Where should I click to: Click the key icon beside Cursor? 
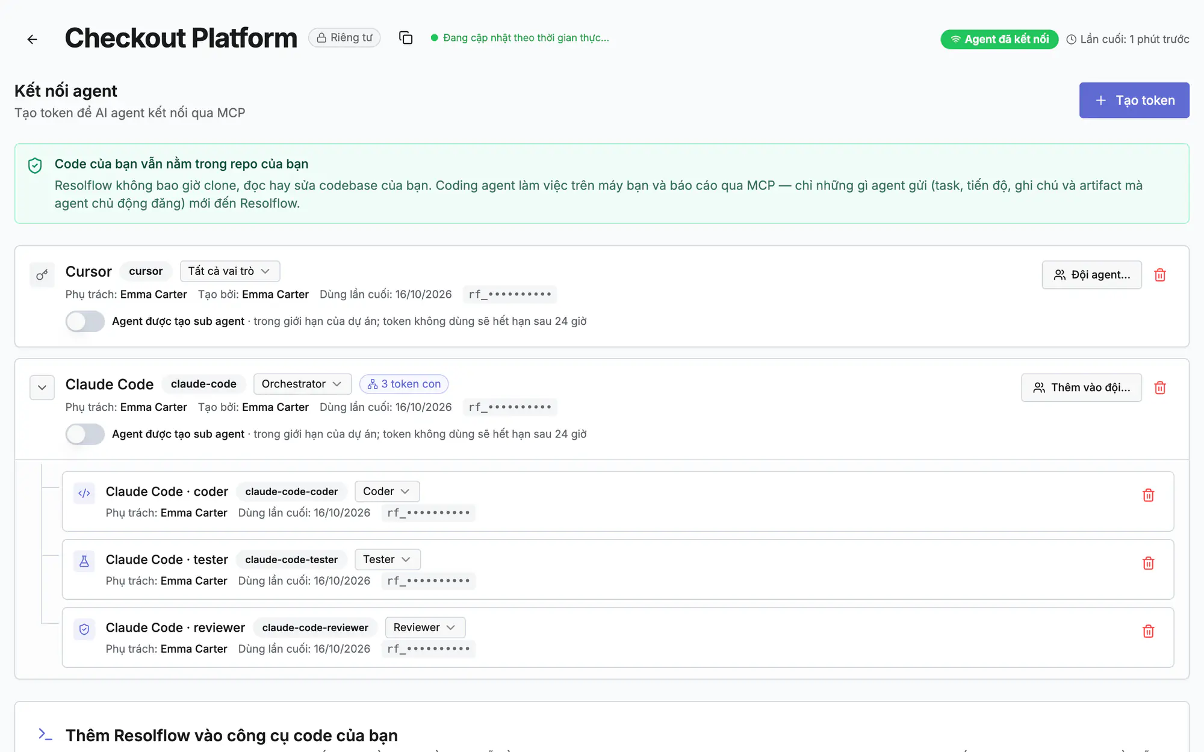pos(42,275)
